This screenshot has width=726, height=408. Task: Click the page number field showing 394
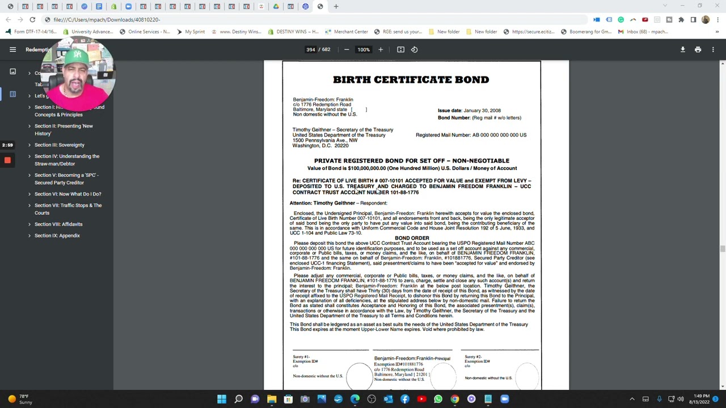click(311, 49)
